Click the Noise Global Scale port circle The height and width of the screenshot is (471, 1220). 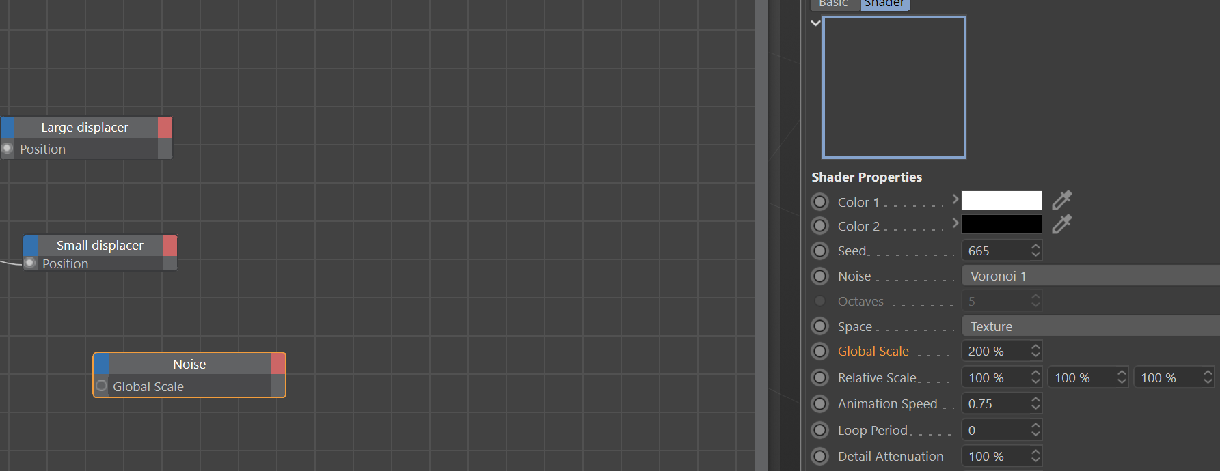coord(101,386)
